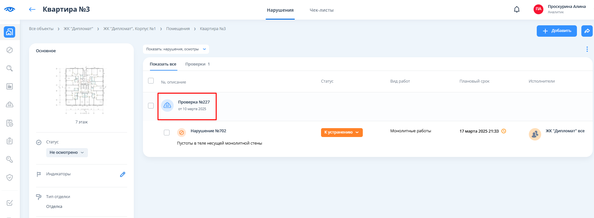Screen dimensions: 594x218
Task: Switch to the Чек-листы tab
Action: tap(321, 10)
